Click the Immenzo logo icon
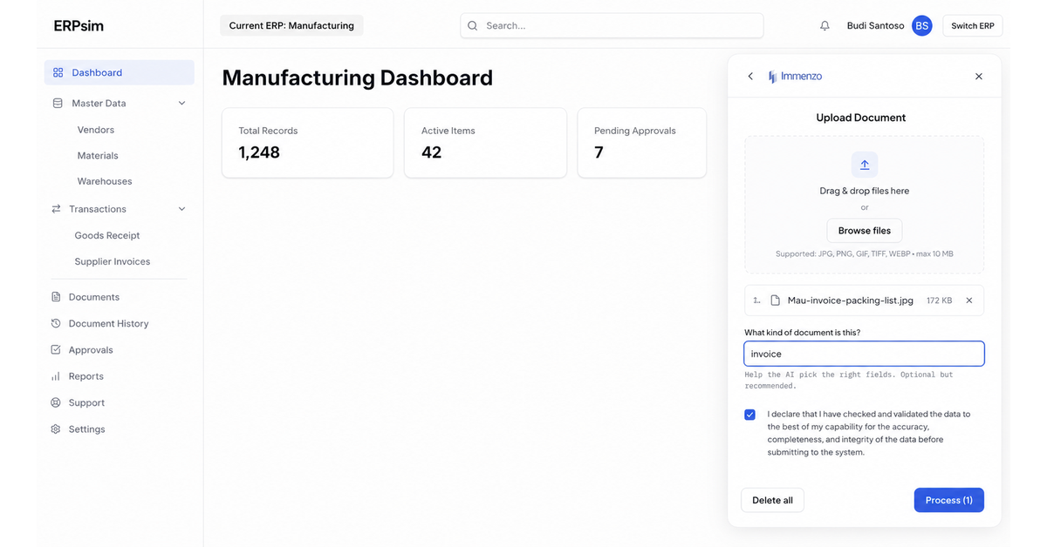The height and width of the screenshot is (547, 1047). click(772, 77)
